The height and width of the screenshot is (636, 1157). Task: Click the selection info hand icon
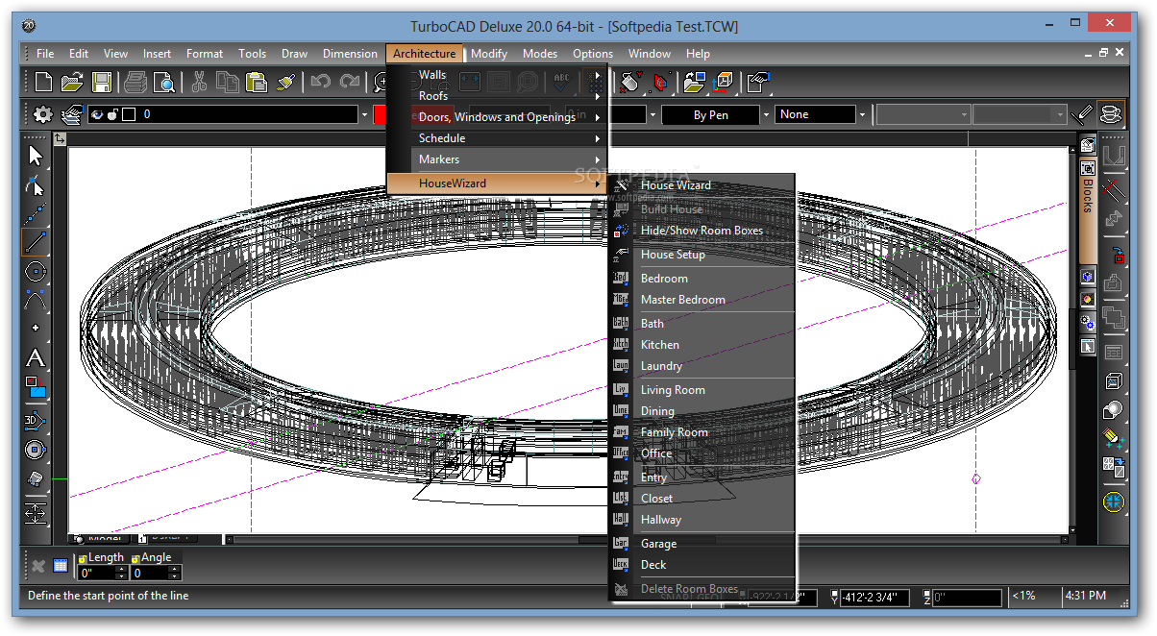coord(759,83)
